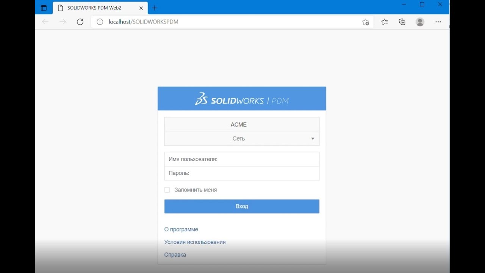Close the SOLIDWORKS PDM Web2 tab
The image size is (485, 273).
click(x=141, y=8)
